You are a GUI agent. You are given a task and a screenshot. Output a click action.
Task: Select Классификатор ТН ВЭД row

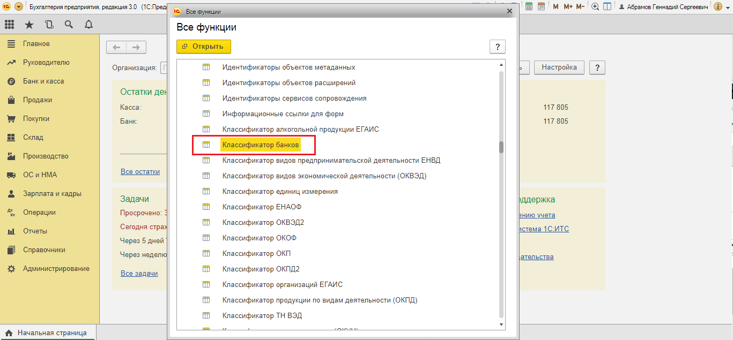(x=262, y=316)
